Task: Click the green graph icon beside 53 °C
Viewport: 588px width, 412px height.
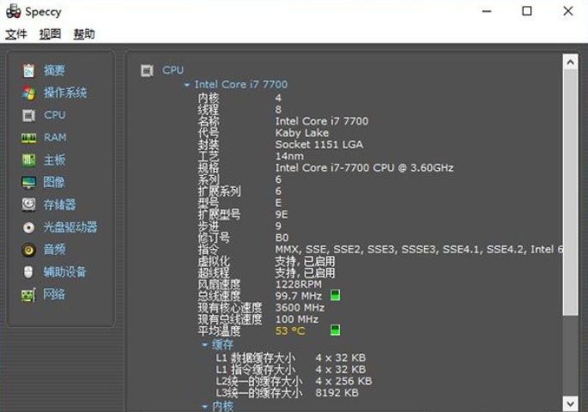Action: point(336,330)
